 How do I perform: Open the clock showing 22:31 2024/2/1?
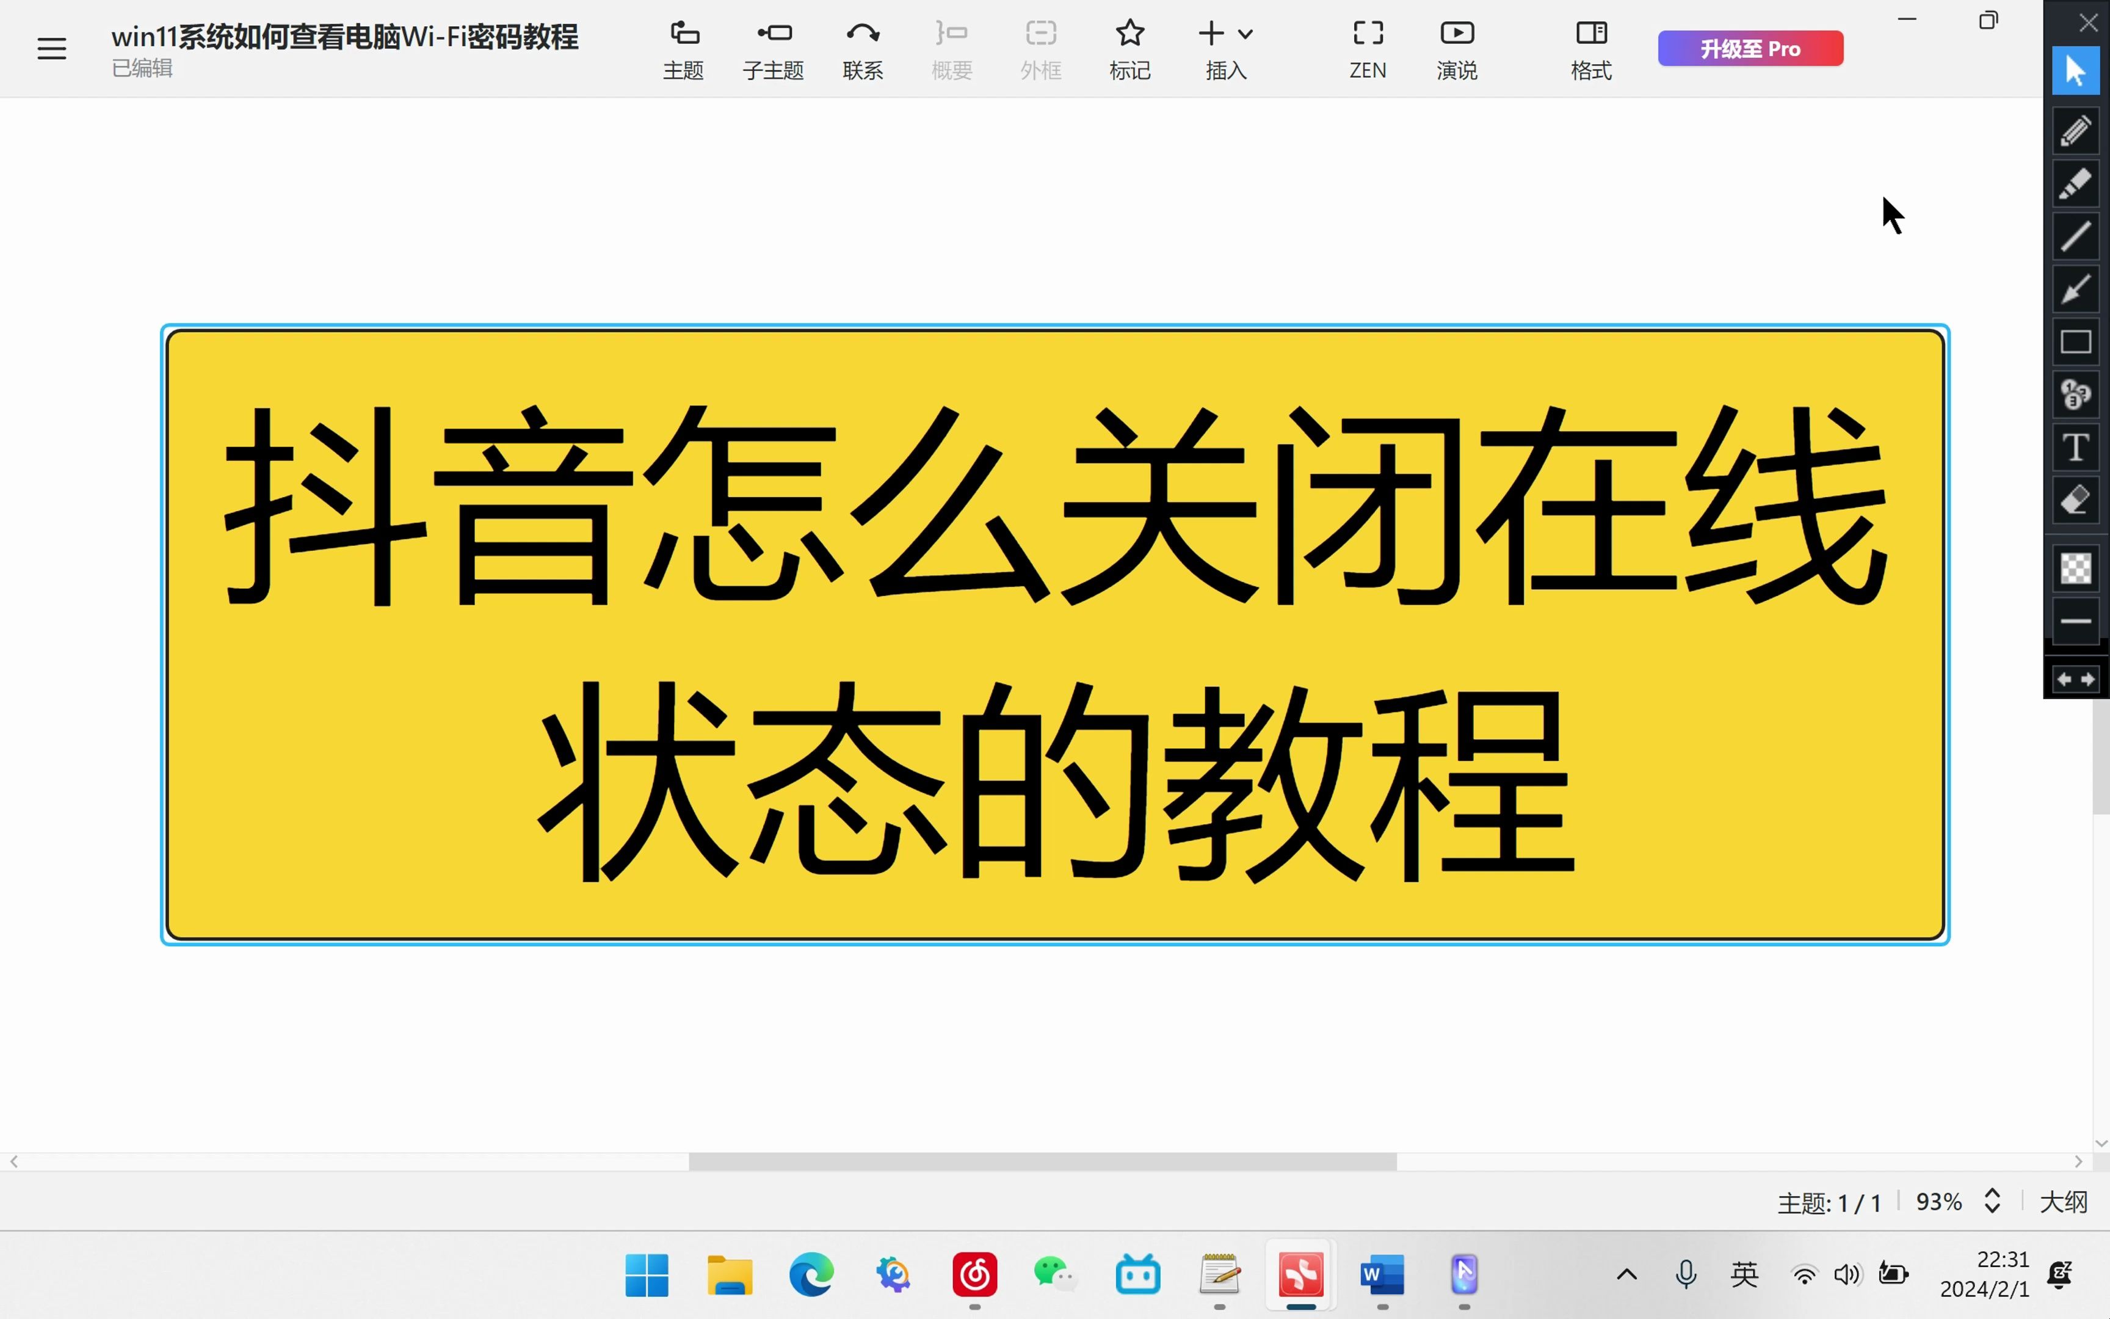point(1984,1274)
